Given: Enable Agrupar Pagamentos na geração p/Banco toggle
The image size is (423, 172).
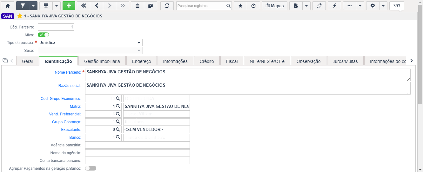Looking at the screenshot, I should pyautogui.click(x=91, y=168).
